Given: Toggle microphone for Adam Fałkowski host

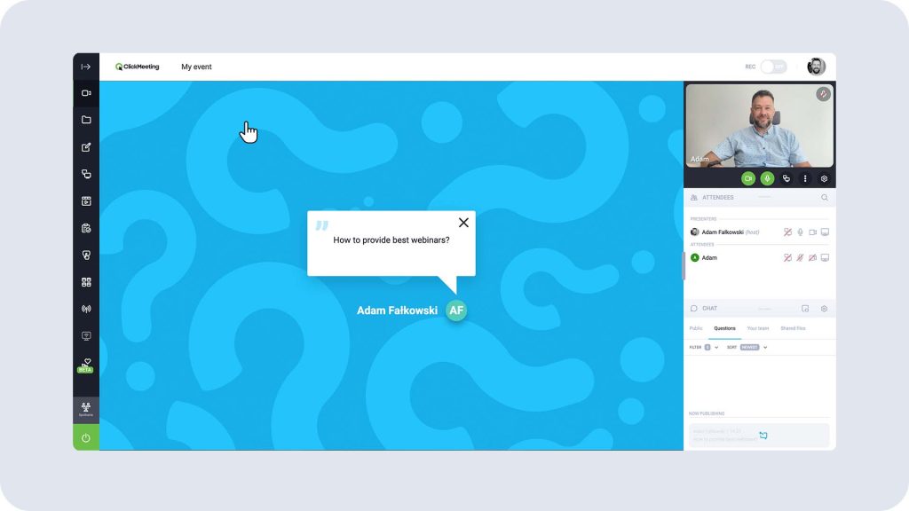Looking at the screenshot, I should pos(800,232).
